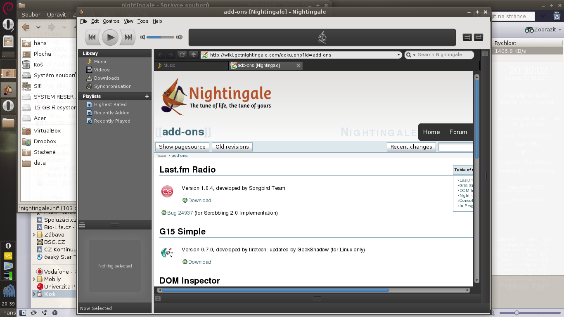Open the Bug 24937 link
Image resolution: width=564 pixels, height=317 pixels.
[180, 213]
